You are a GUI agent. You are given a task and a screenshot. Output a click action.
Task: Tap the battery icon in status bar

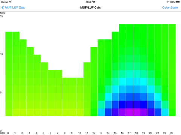(178, 2)
